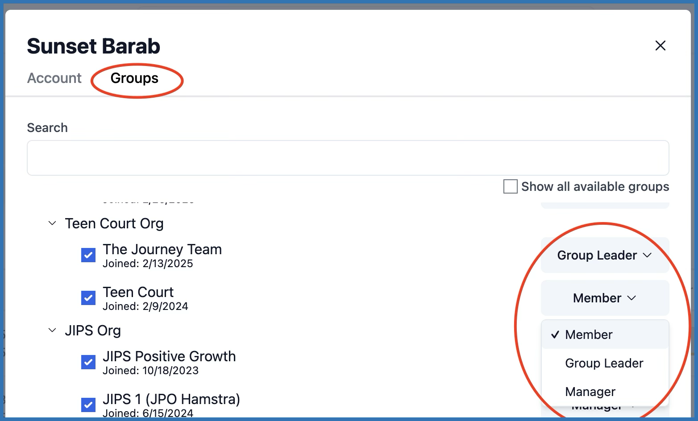Choose Group Leader from the role menu
The image size is (698, 421).
pos(604,363)
